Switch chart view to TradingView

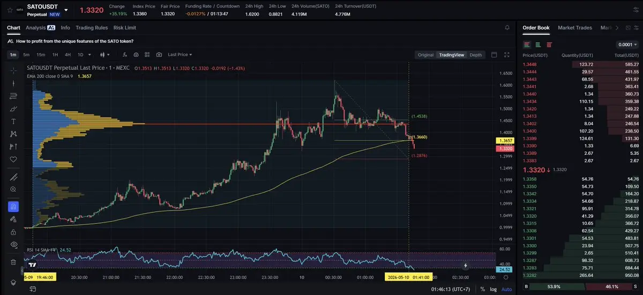click(x=452, y=55)
